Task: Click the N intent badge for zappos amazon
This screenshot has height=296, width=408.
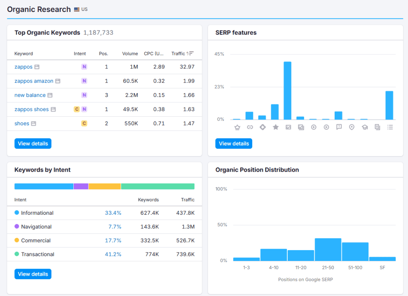Action: click(x=84, y=81)
